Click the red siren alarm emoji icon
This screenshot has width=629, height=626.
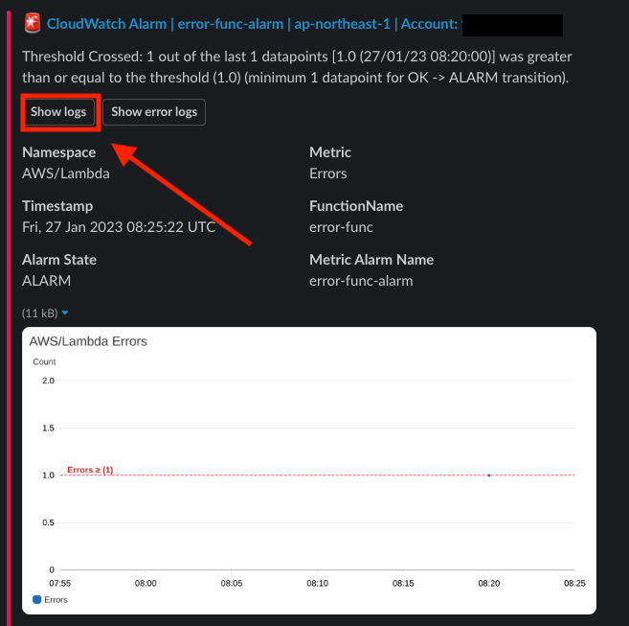coord(33,23)
